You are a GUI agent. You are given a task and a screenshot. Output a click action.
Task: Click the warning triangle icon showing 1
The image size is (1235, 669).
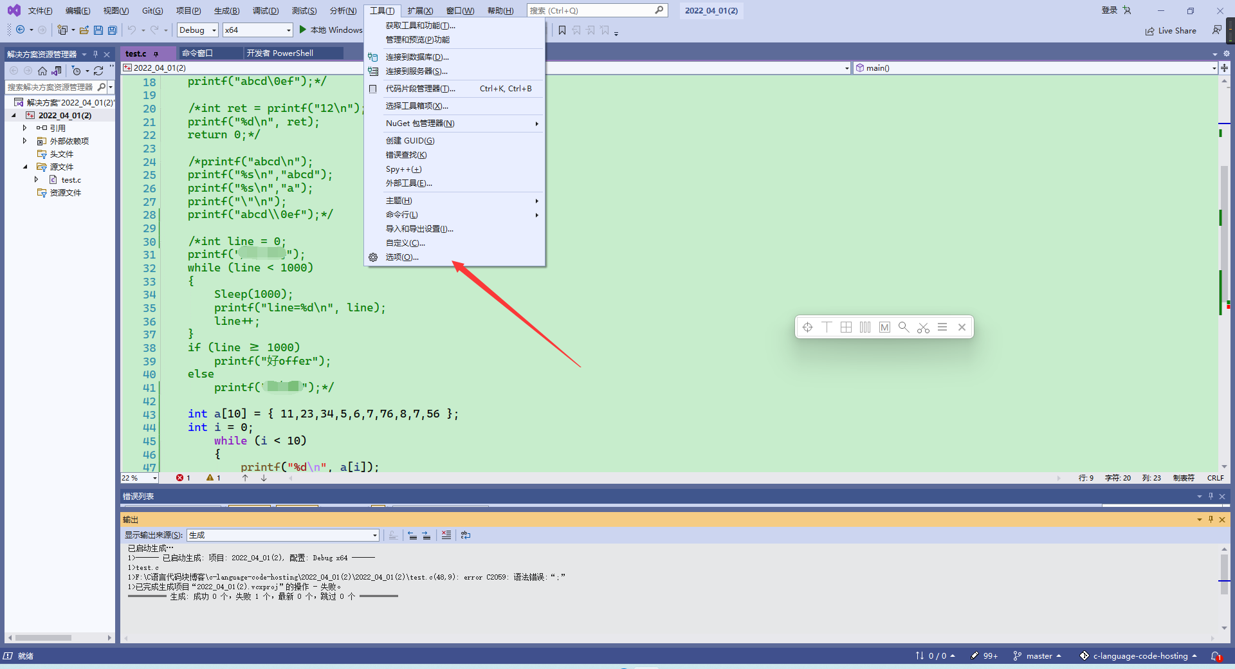tap(210, 478)
